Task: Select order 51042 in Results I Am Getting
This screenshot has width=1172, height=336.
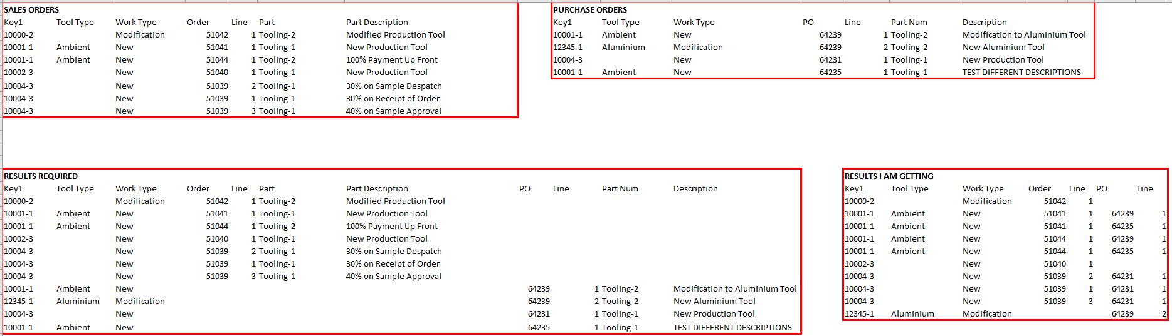Action: [1055, 201]
